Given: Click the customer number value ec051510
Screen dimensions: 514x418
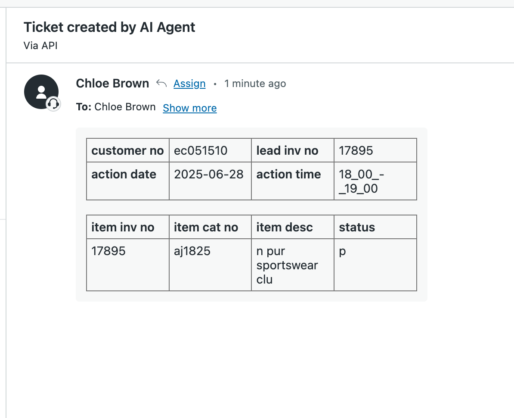Looking at the screenshot, I should (x=201, y=150).
